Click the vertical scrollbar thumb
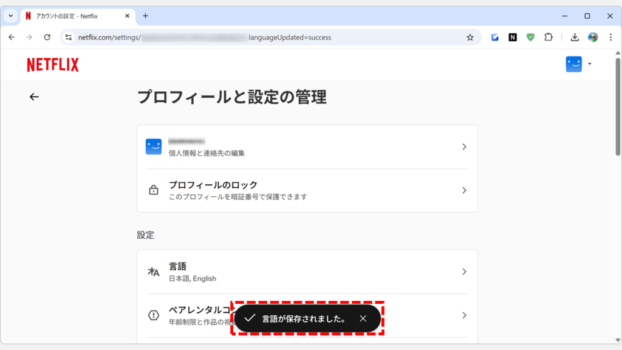This screenshot has width=622, height=350. 618,106
